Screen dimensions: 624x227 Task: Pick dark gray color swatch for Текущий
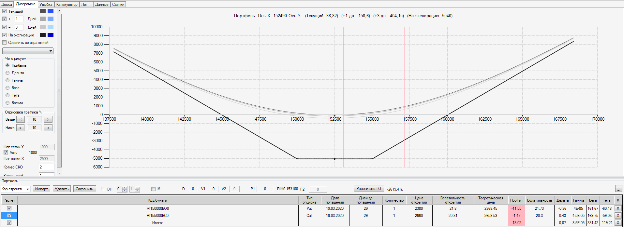pyautogui.click(x=43, y=11)
